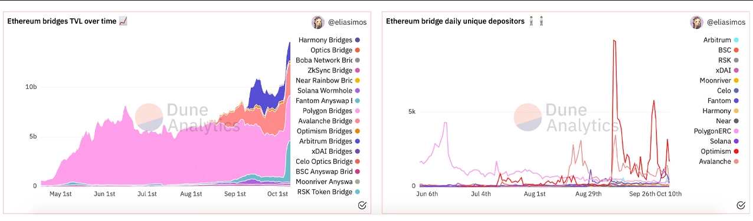
Task: Click the Solana Wormhole color dot
Action: click(x=358, y=91)
